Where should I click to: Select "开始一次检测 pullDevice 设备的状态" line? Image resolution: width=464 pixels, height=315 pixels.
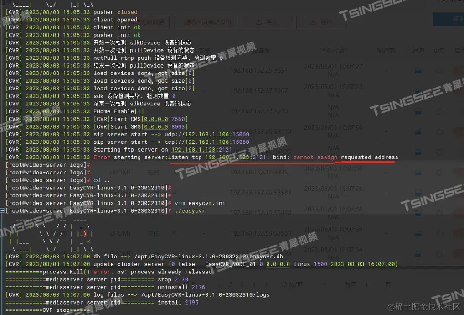144,50
